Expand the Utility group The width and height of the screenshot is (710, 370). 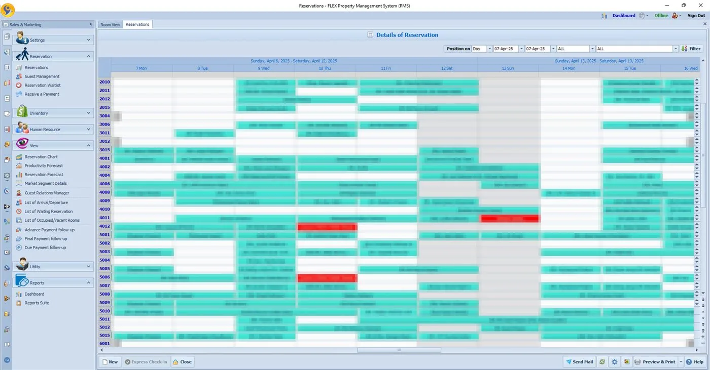pyautogui.click(x=53, y=266)
